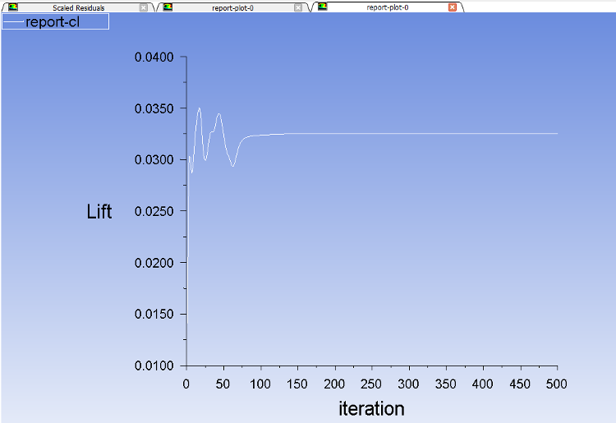Viewport: 616px width, 423px height.
Task: Click the 450 iteration tick label
Action: pos(520,384)
